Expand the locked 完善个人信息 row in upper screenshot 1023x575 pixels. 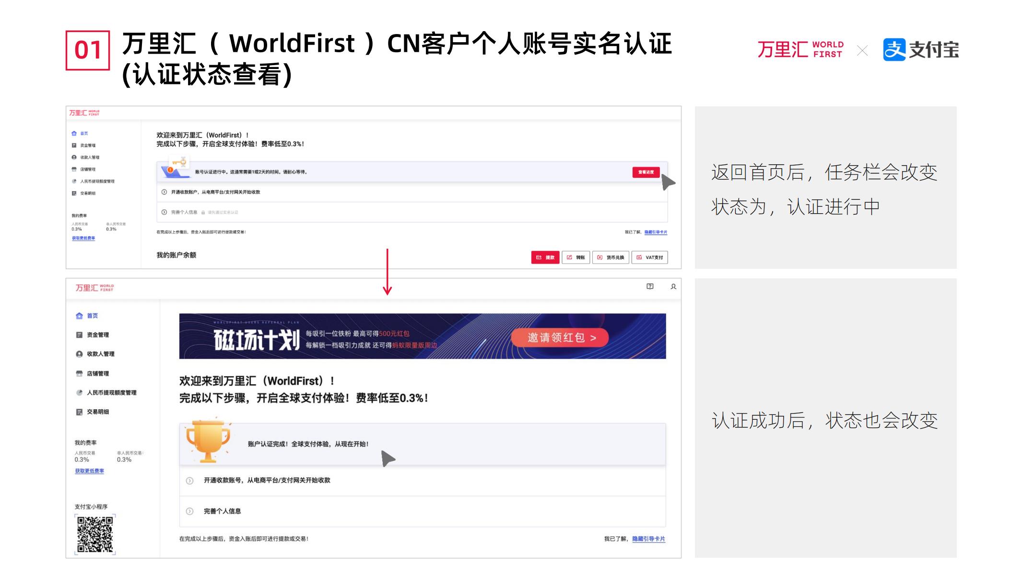[412, 212]
